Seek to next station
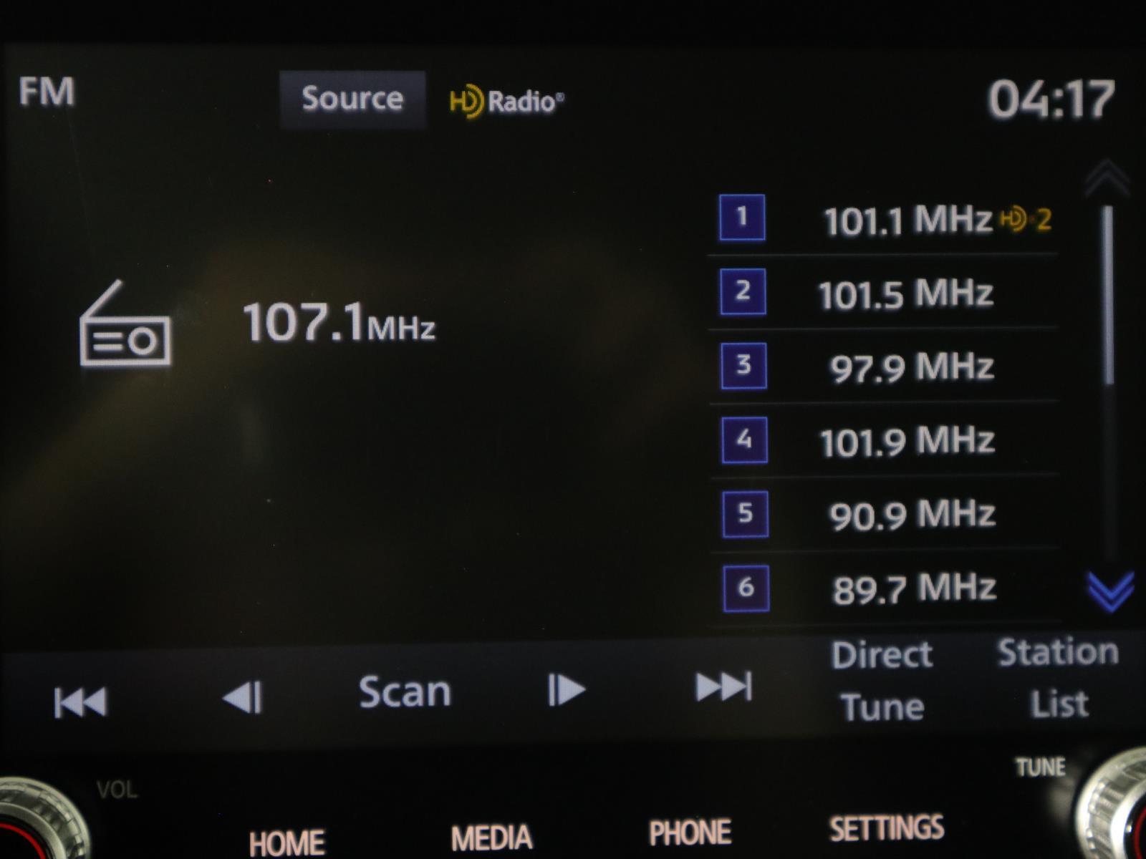1146x859 pixels. (723, 686)
